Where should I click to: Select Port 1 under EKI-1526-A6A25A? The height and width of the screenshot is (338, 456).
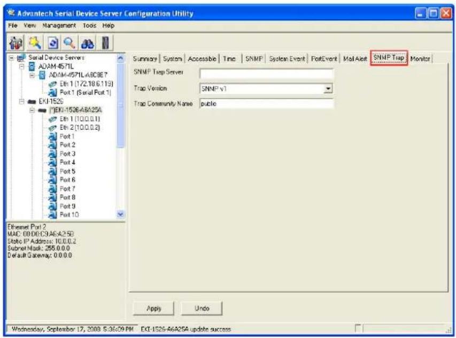67,136
